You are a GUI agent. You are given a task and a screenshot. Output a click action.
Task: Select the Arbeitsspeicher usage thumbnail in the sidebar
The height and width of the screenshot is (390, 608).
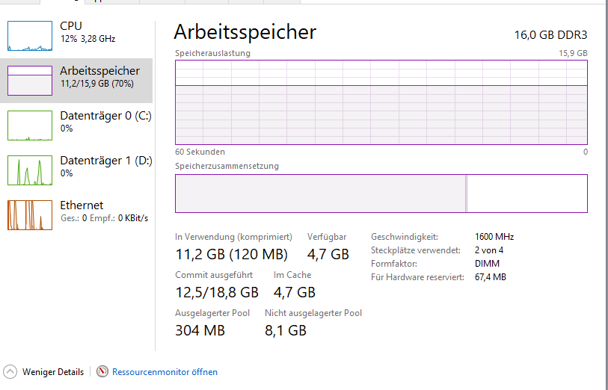tap(30, 81)
